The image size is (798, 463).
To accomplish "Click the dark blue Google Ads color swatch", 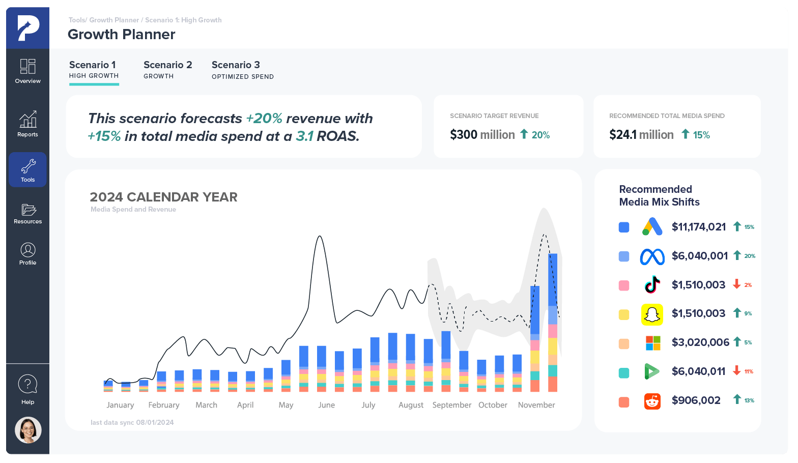I will 623,227.
